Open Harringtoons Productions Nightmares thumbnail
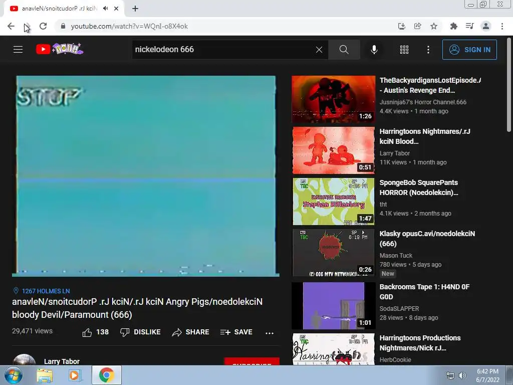The image size is (513, 385). [x=333, y=349]
